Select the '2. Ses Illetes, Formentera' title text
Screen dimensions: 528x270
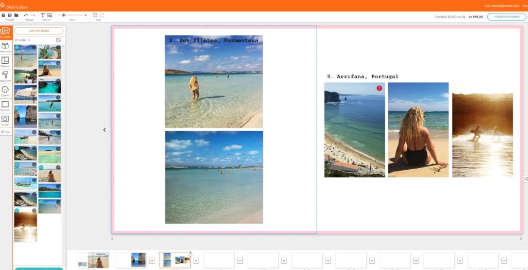(213, 40)
